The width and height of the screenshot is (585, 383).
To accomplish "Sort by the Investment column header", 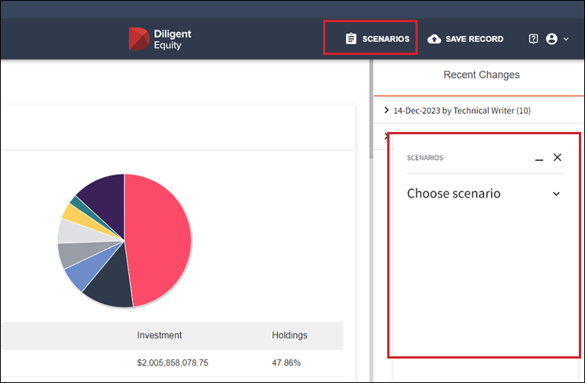I will pyautogui.click(x=160, y=335).
